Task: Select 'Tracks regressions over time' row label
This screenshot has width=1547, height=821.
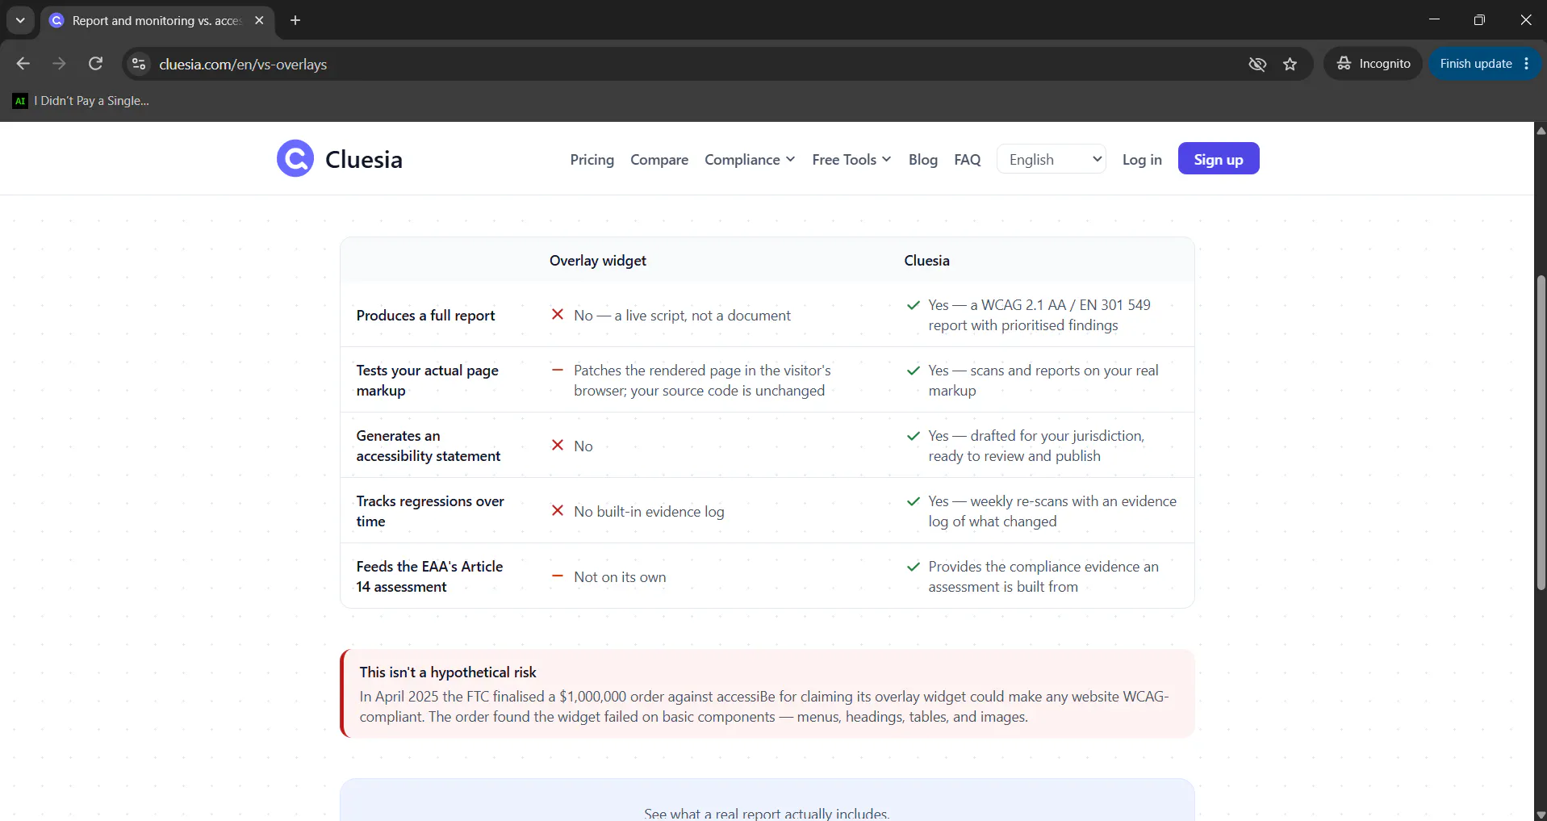Action: pos(430,511)
